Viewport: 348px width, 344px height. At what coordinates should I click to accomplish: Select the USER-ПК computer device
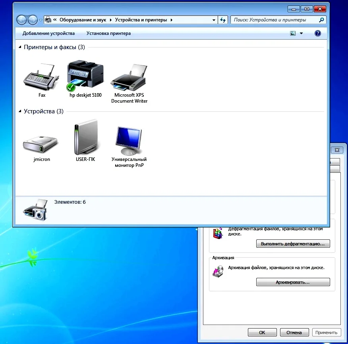[86, 137]
